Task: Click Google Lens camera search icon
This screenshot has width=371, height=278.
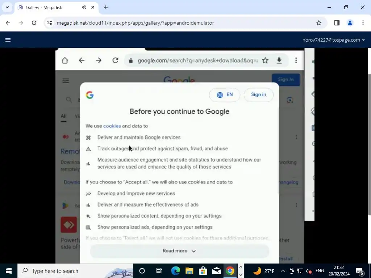Action: point(290,100)
